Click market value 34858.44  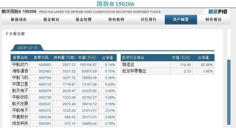click(x=89, y=124)
